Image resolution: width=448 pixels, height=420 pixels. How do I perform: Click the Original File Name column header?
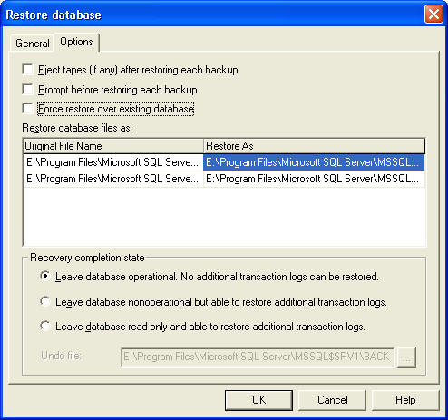tap(113, 146)
